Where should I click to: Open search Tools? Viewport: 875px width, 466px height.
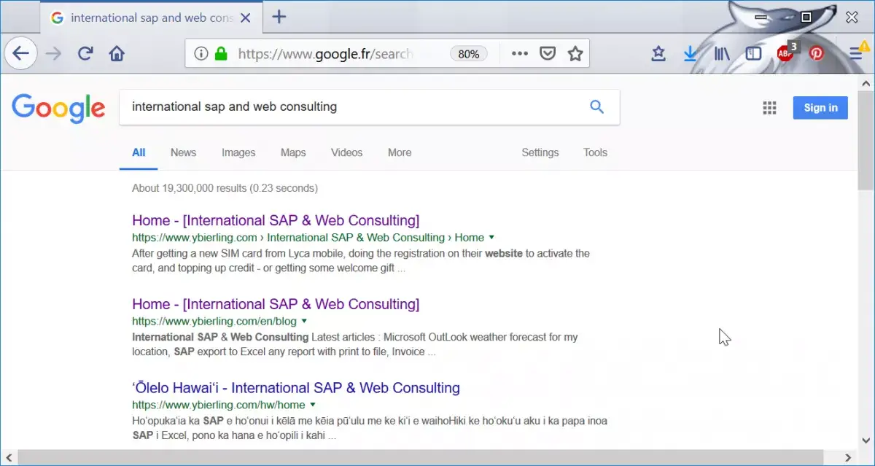[595, 152]
